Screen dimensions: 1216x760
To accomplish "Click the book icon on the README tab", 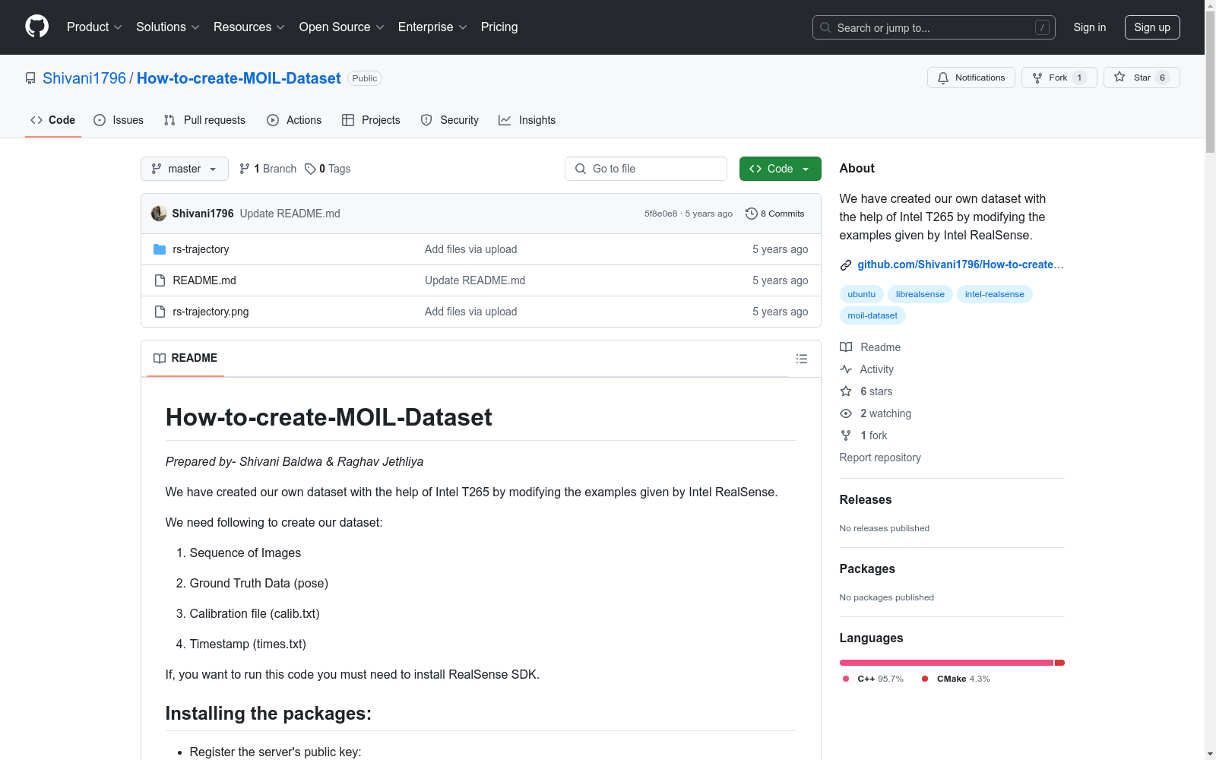I will (160, 358).
